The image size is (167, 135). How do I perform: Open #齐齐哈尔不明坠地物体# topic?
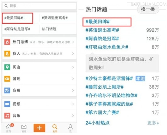coord(111,96)
